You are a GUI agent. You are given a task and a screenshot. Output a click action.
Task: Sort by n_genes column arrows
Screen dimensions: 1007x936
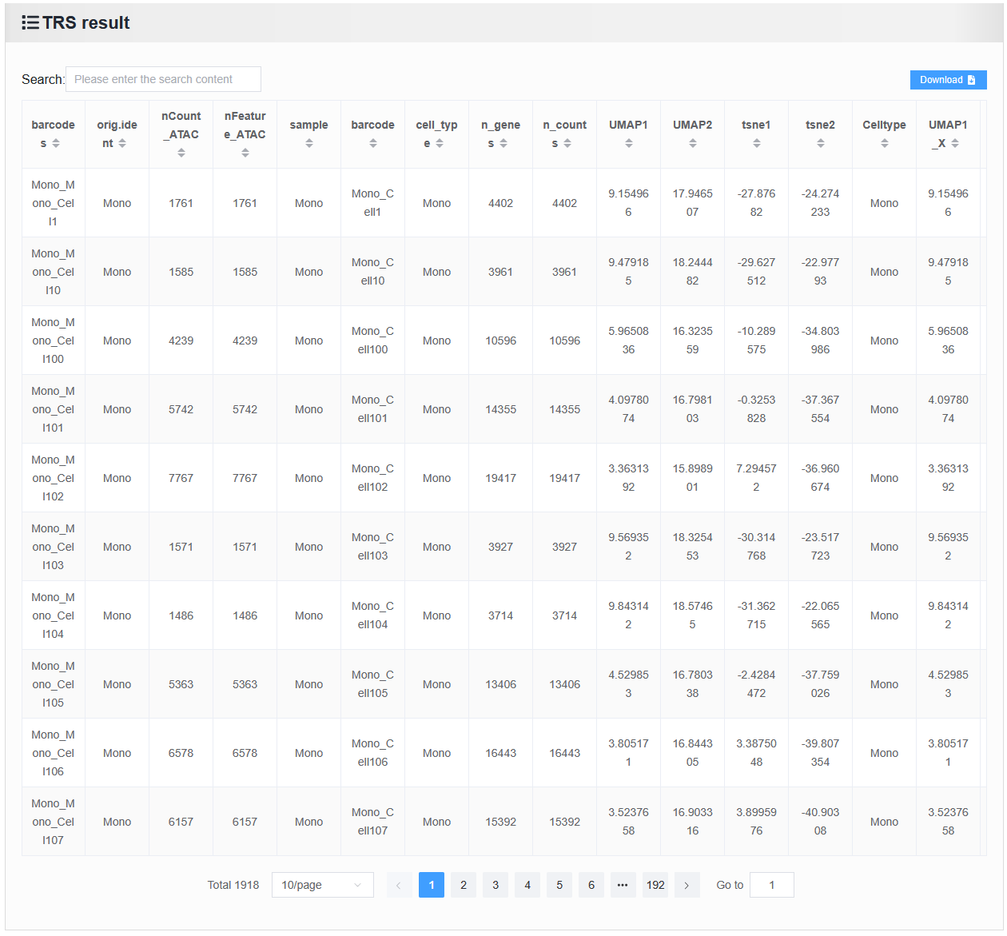504,143
